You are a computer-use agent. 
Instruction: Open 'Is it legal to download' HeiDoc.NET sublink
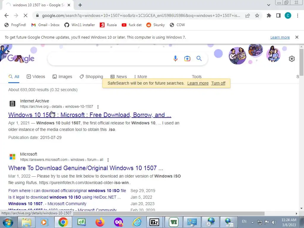(64, 197)
